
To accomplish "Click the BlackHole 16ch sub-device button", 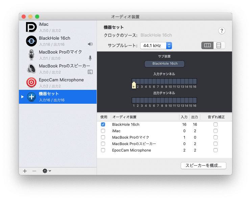I will tap(165, 64).
